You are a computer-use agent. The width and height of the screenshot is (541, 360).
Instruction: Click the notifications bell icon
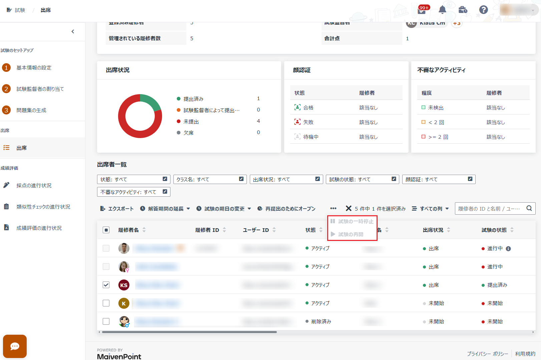click(x=442, y=10)
